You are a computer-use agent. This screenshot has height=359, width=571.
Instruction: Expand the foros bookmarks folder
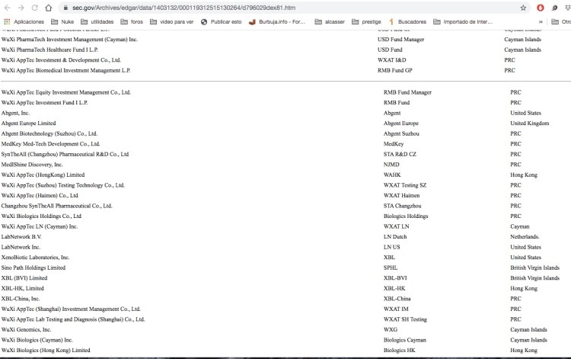[131, 21]
